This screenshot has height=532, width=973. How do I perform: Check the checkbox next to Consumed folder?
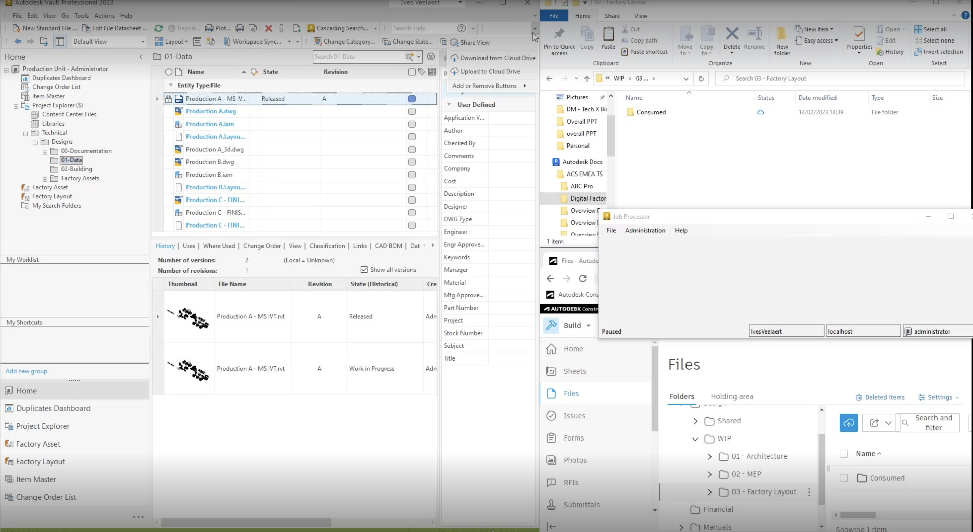pyautogui.click(x=844, y=478)
